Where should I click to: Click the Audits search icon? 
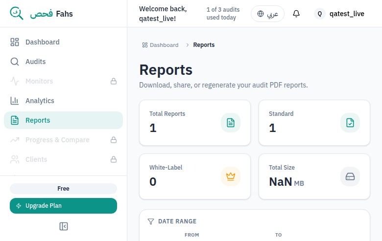(x=15, y=62)
